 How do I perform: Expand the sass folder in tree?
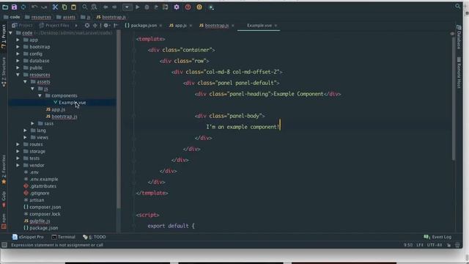32,123
